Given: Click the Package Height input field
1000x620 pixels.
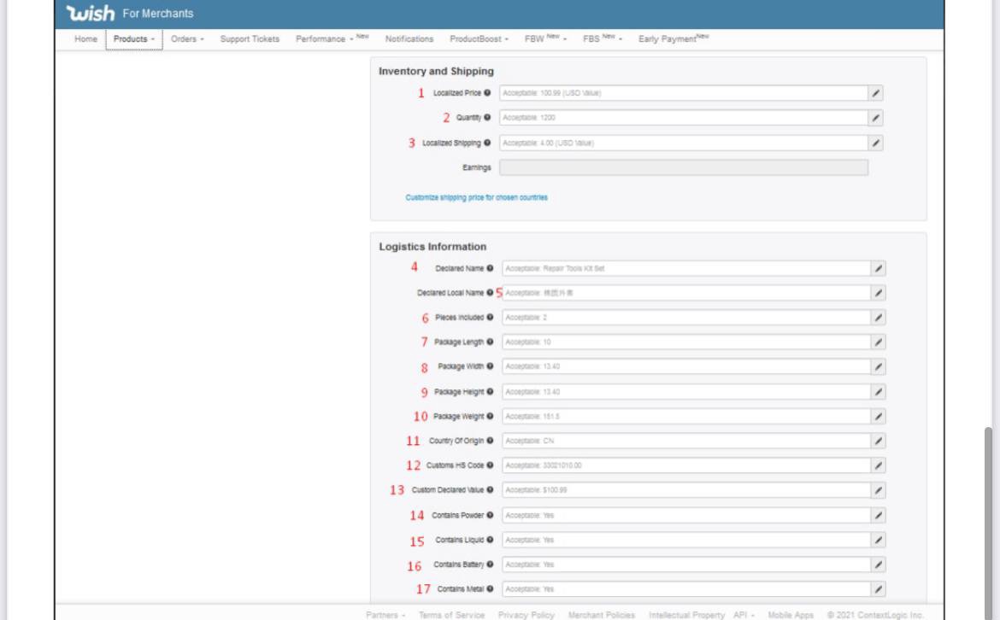Looking at the screenshot, I should [686, 392].
